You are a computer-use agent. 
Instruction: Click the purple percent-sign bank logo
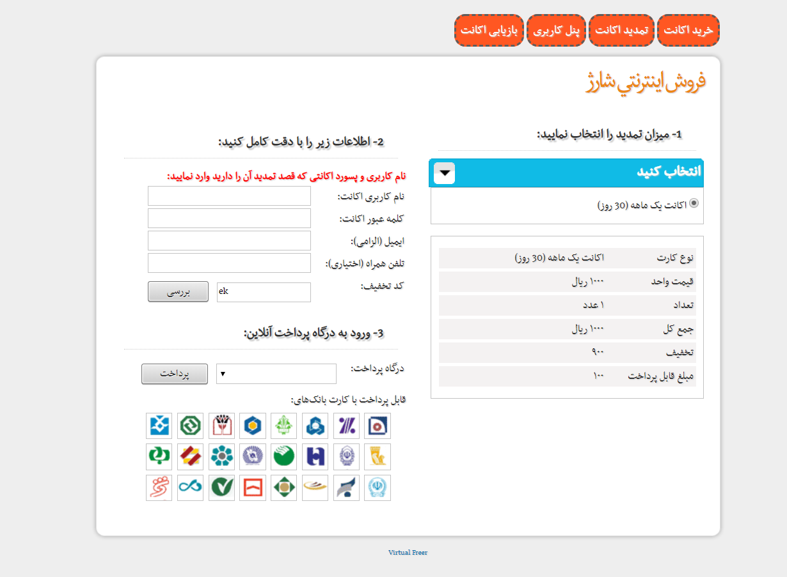(x=347, y=426)
